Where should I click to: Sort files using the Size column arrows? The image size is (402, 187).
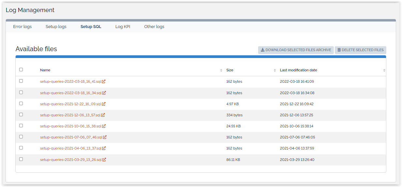click(x=275, y=70)
